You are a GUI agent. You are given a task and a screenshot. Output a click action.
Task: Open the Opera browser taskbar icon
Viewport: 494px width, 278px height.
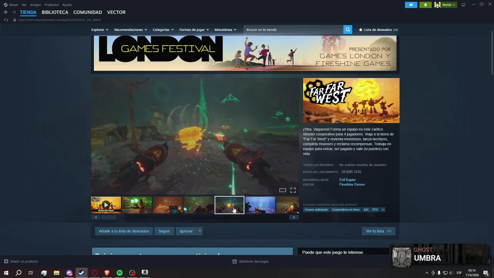point(94,273)
